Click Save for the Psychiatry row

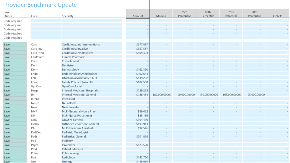15,145
